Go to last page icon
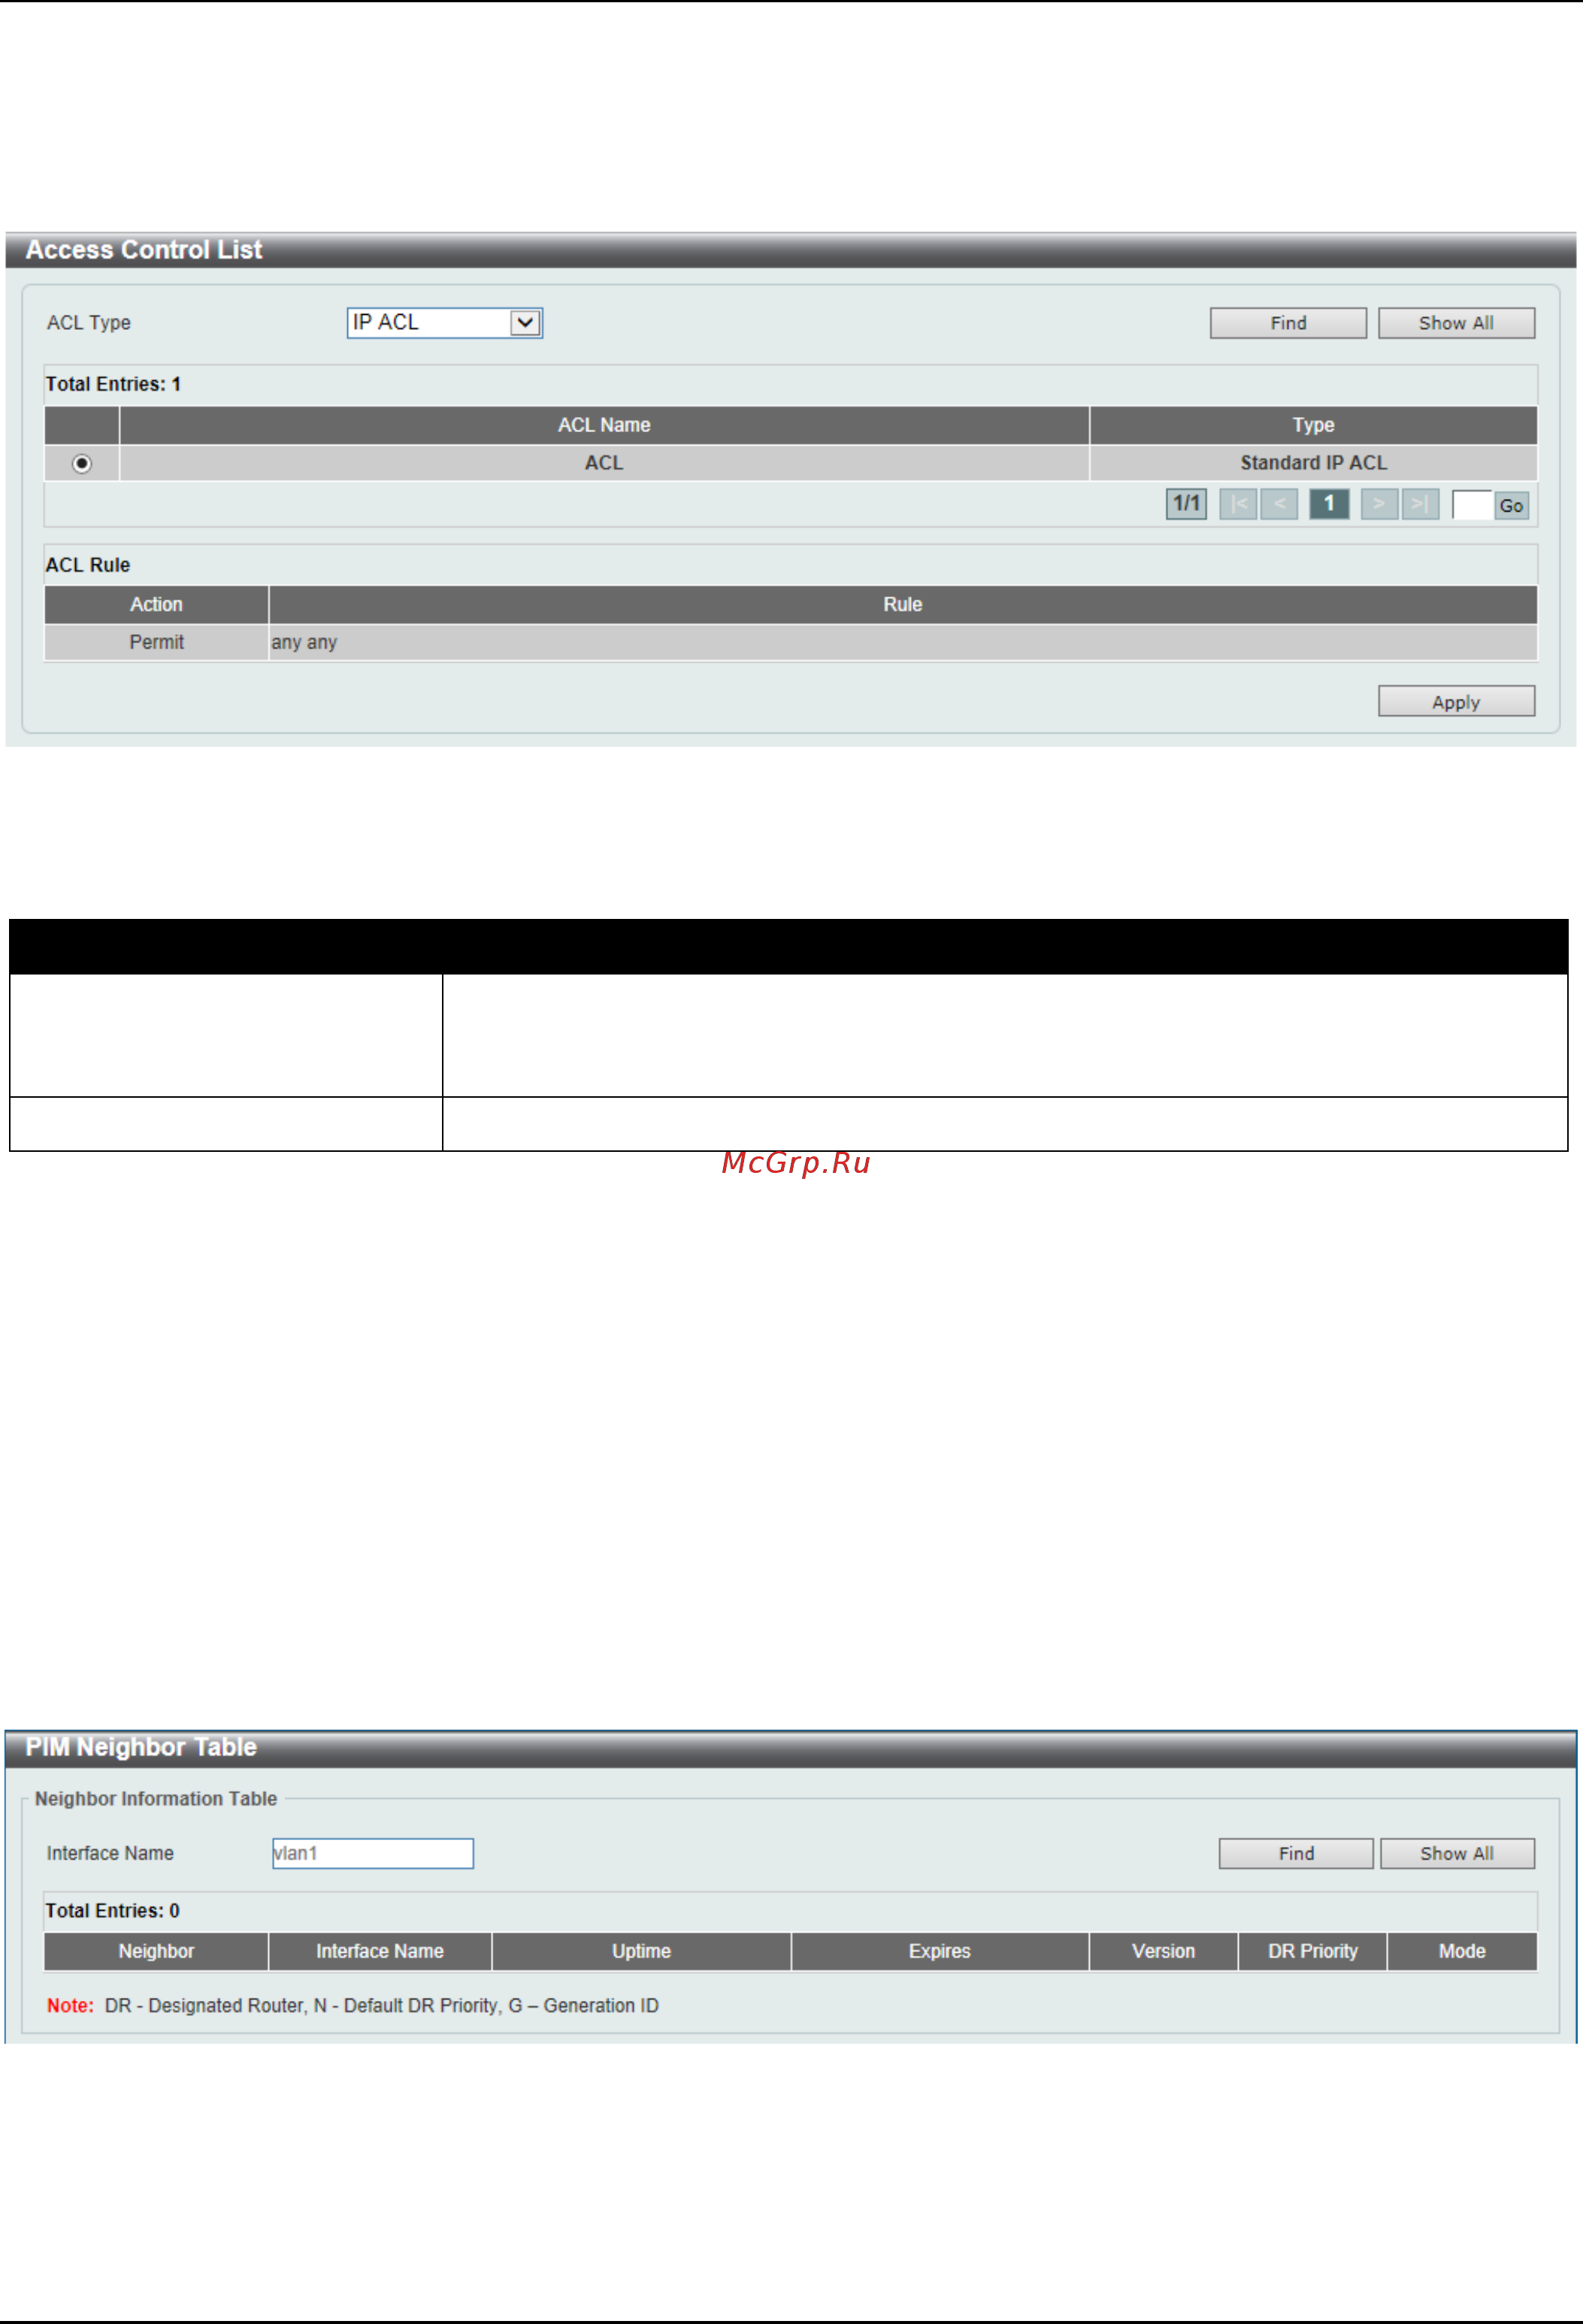Screen dimensions: 1583x2324 coord(1420,504)
